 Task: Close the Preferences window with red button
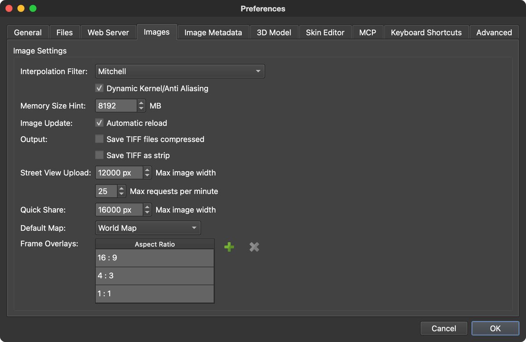[9, 9]
